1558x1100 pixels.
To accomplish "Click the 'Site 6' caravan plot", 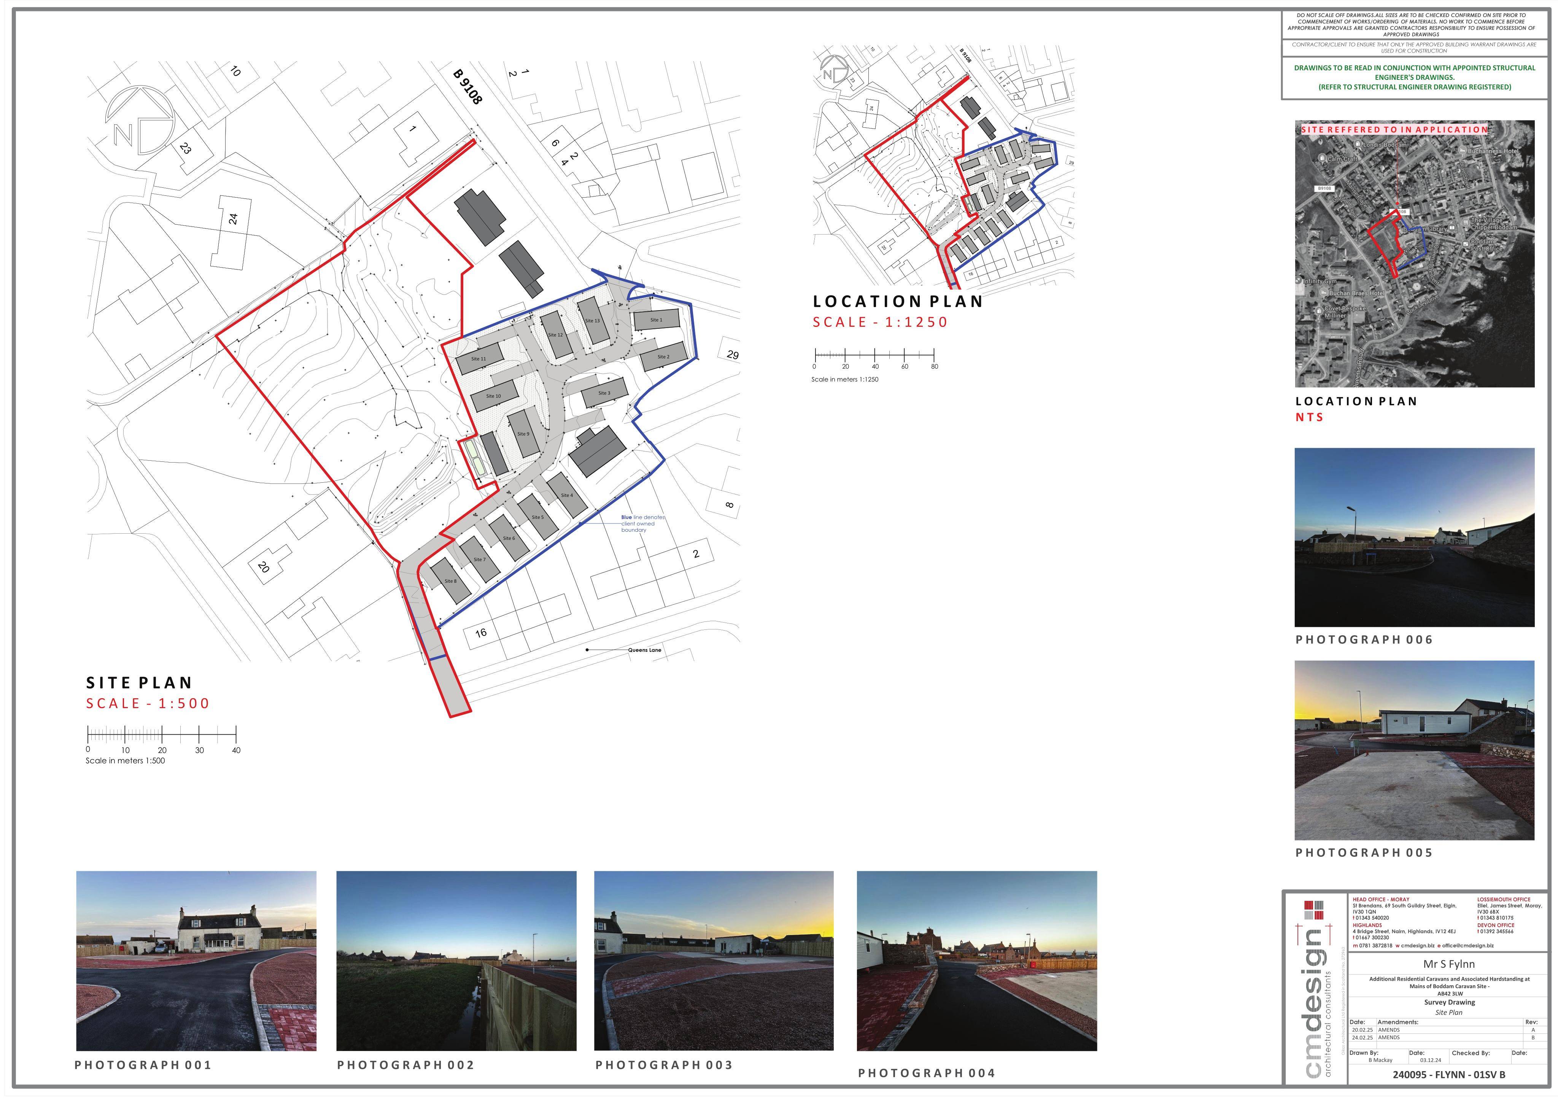I will pyautogui.click(x=508, y=539).
